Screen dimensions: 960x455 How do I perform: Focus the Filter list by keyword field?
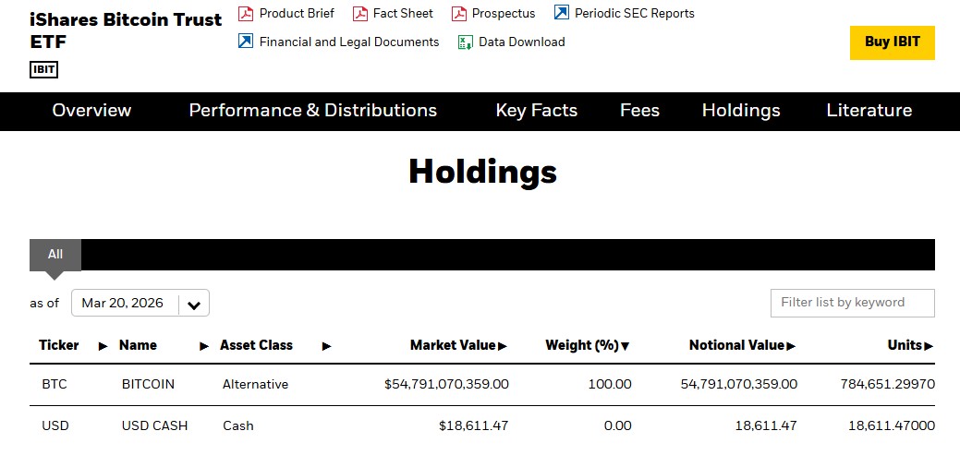(852, 303)
